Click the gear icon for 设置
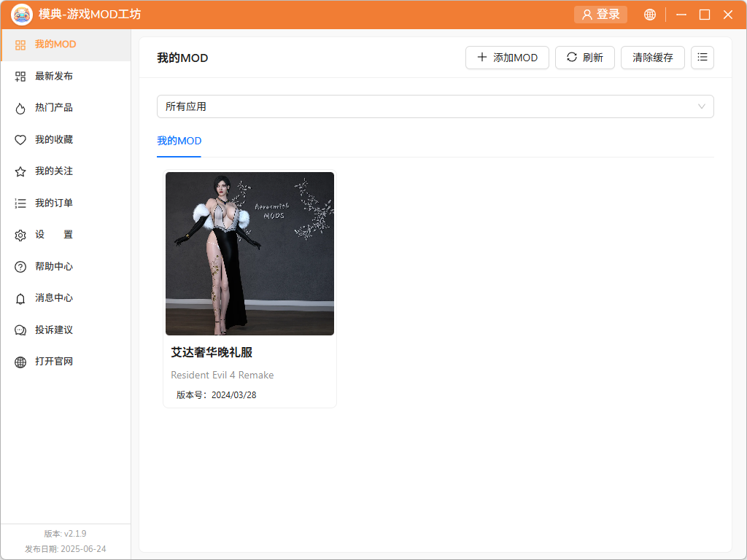 pos(20,235)
